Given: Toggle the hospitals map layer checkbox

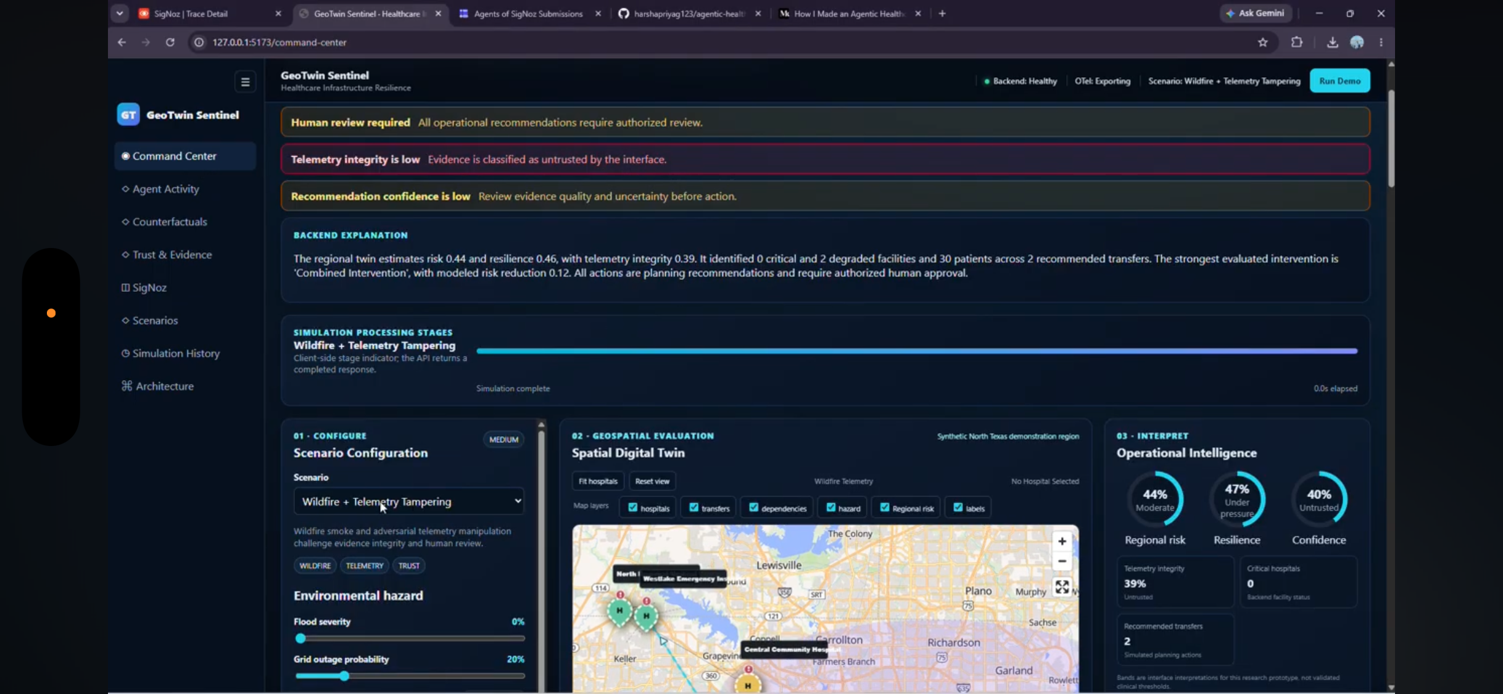Looking at the screenshot, I should pos(632,507).
